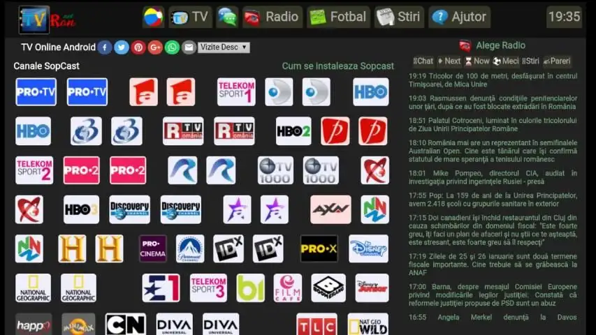Open the Cum se instaleaza Sopcast link
Image resolution: width=596 pixels, height=335 pixels.
click(337, 66)
